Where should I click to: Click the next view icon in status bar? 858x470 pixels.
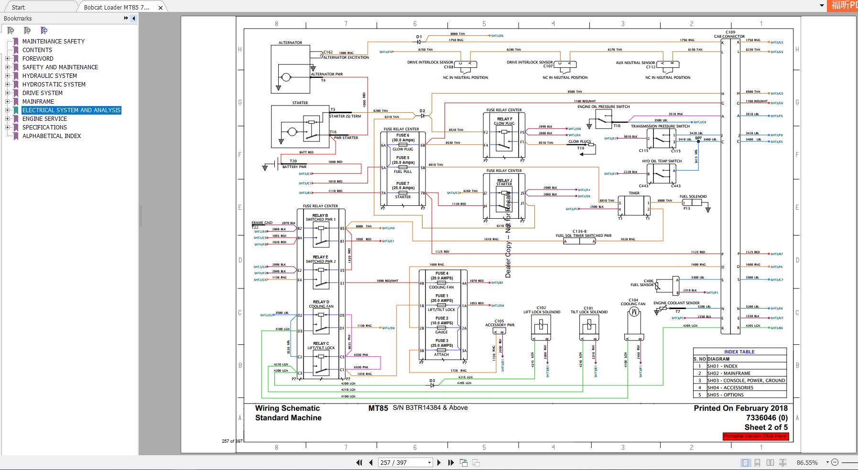[476, 462]
